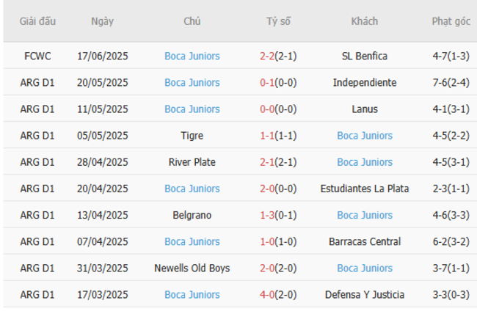Click the 1-3(0-1) score at Belgrano
The image size is (477, 314).
point(278,215)
